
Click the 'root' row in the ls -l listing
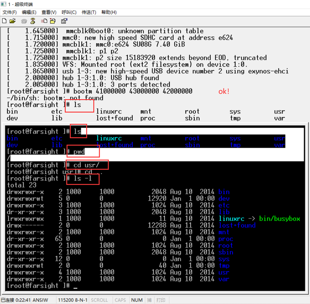click(x=120, y=246)
